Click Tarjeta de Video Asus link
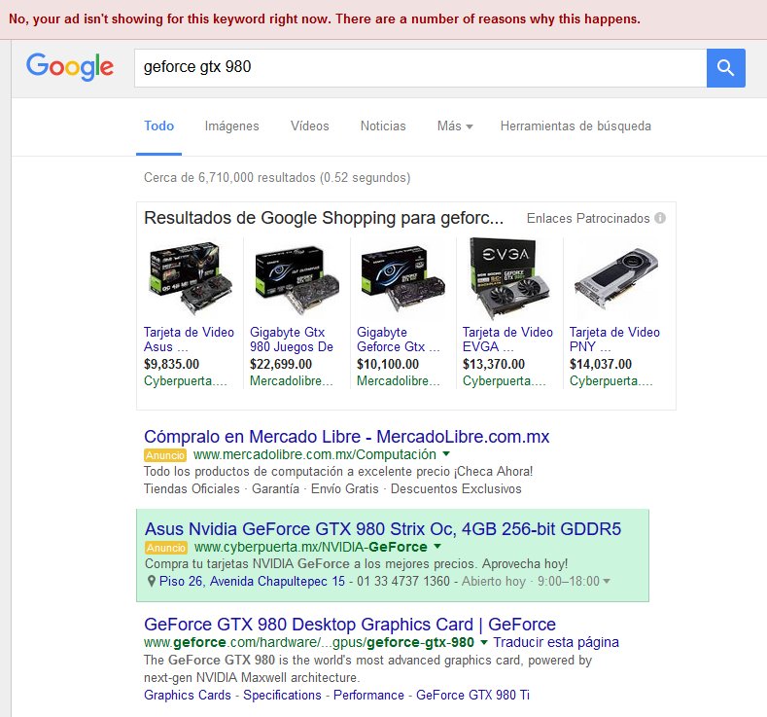The width and height of the screenshot is (767, 717). click(189, 340)
